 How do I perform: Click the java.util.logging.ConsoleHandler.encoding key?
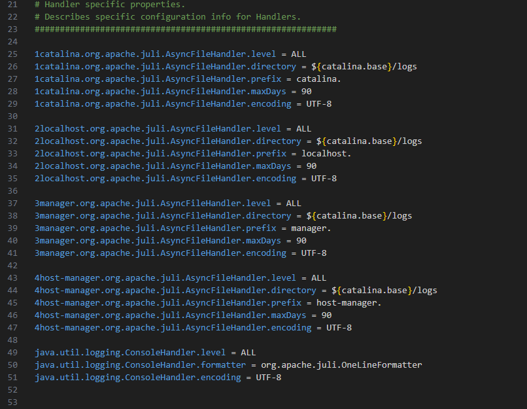[138, 378]
